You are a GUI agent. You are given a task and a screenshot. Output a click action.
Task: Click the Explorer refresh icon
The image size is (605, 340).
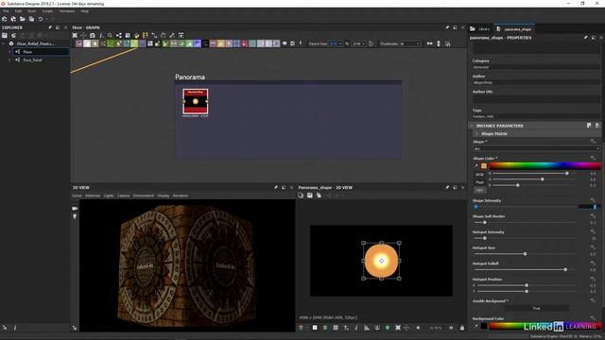click(13, 36)
